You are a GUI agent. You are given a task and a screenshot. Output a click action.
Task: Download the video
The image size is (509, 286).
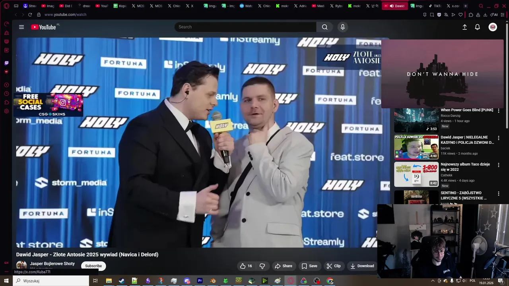[362, 266]
